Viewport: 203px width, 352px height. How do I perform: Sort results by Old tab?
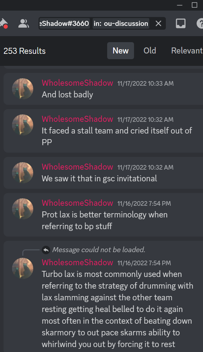click(x=150, y=51)
